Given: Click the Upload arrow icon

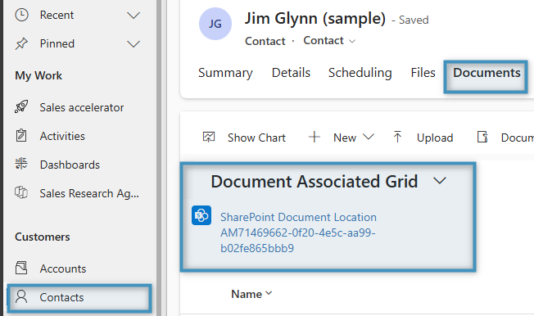Looking at the screenshot, I should 397,137.
